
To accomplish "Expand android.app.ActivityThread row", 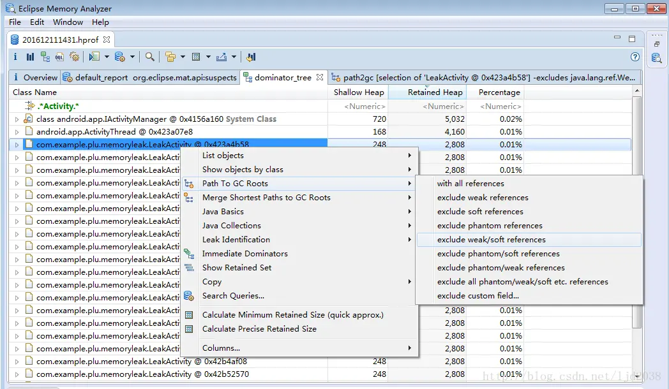I will click(17, 132).
